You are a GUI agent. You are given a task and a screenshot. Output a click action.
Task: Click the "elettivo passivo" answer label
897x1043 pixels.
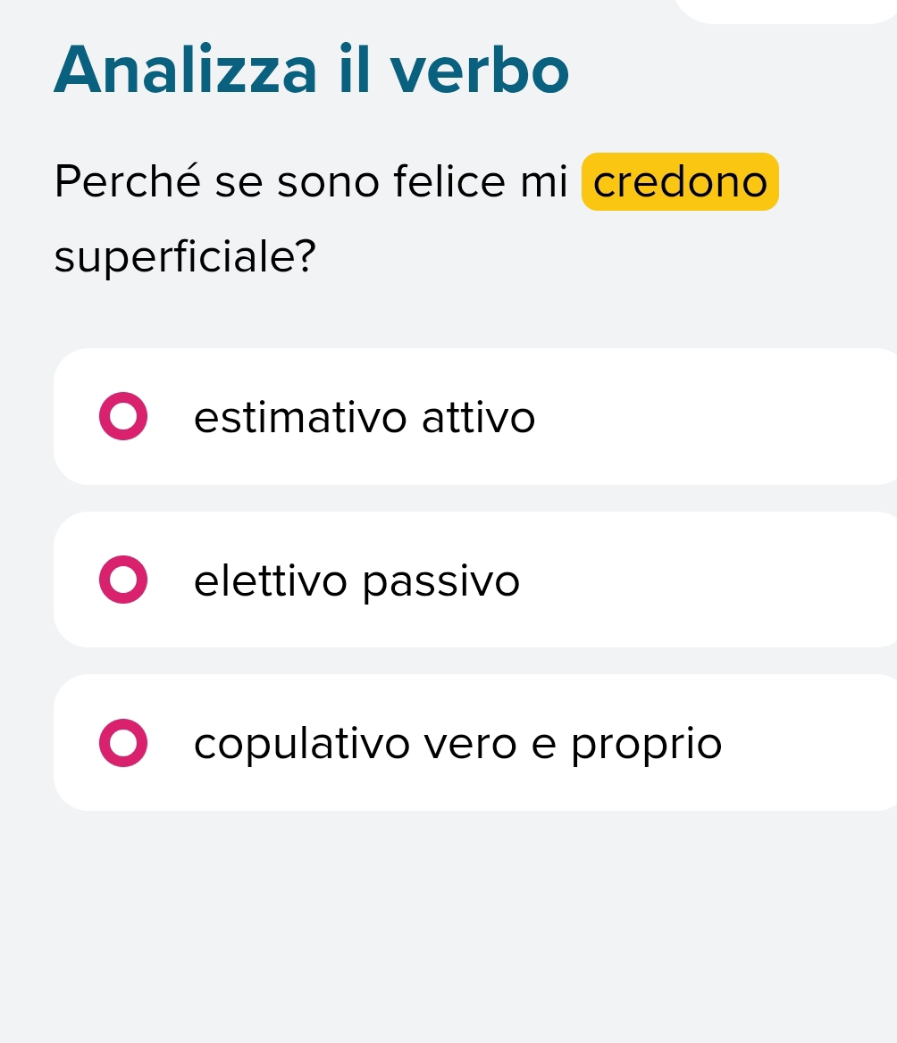[356, 582]
